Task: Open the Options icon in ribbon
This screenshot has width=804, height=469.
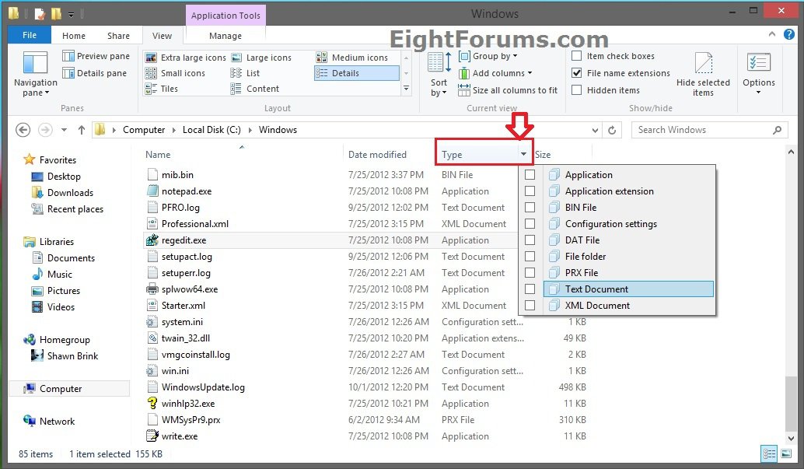Action: 758,75
